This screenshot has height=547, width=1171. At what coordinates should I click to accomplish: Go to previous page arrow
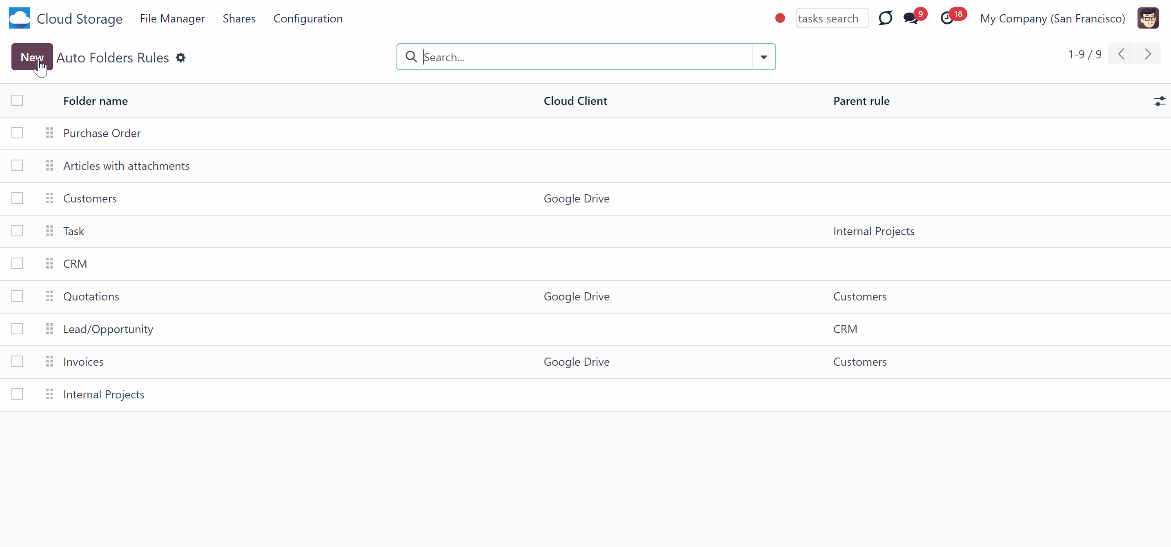[1122, 54]
